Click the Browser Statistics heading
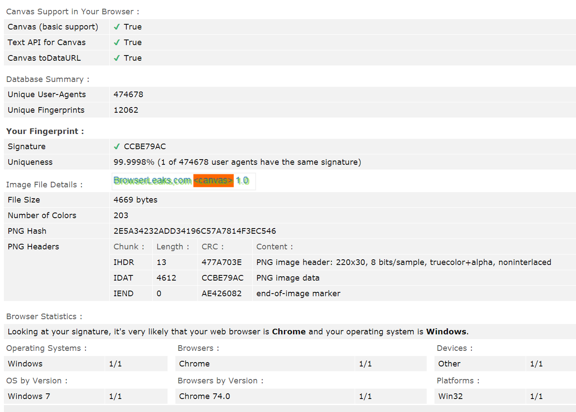This screenshot has width=576, height=412. (x=44, y=317)
